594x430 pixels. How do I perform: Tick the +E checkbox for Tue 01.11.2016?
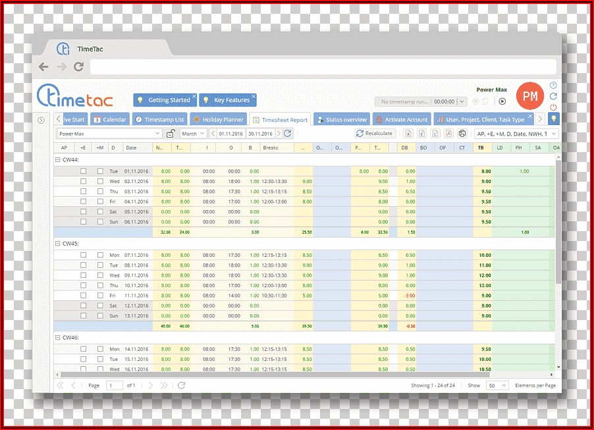(x=84, y=171)
